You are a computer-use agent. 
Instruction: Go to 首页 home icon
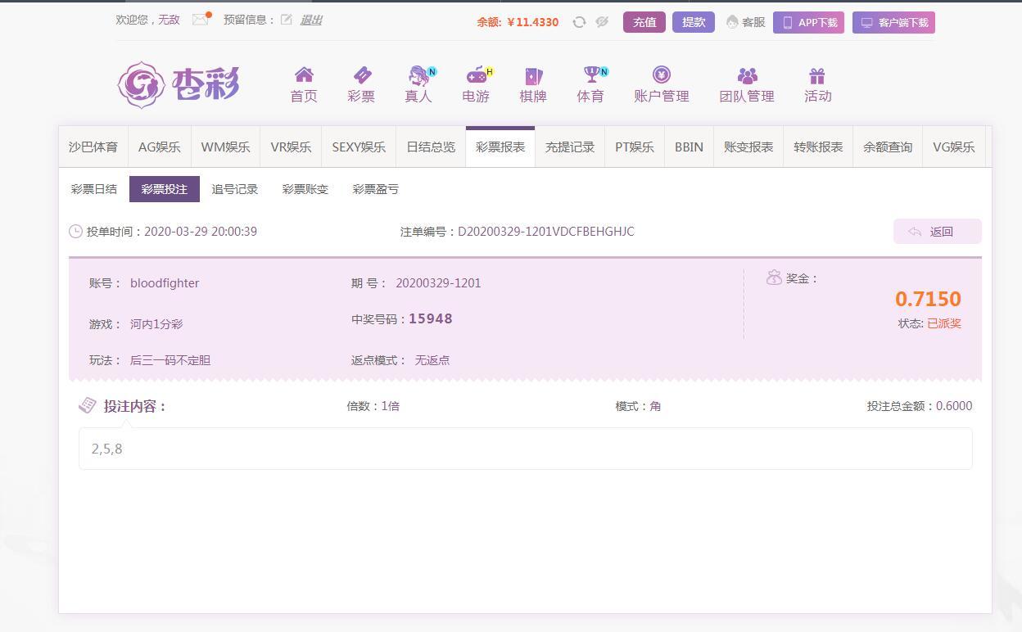pyautogui.click(x=304, y=76)
